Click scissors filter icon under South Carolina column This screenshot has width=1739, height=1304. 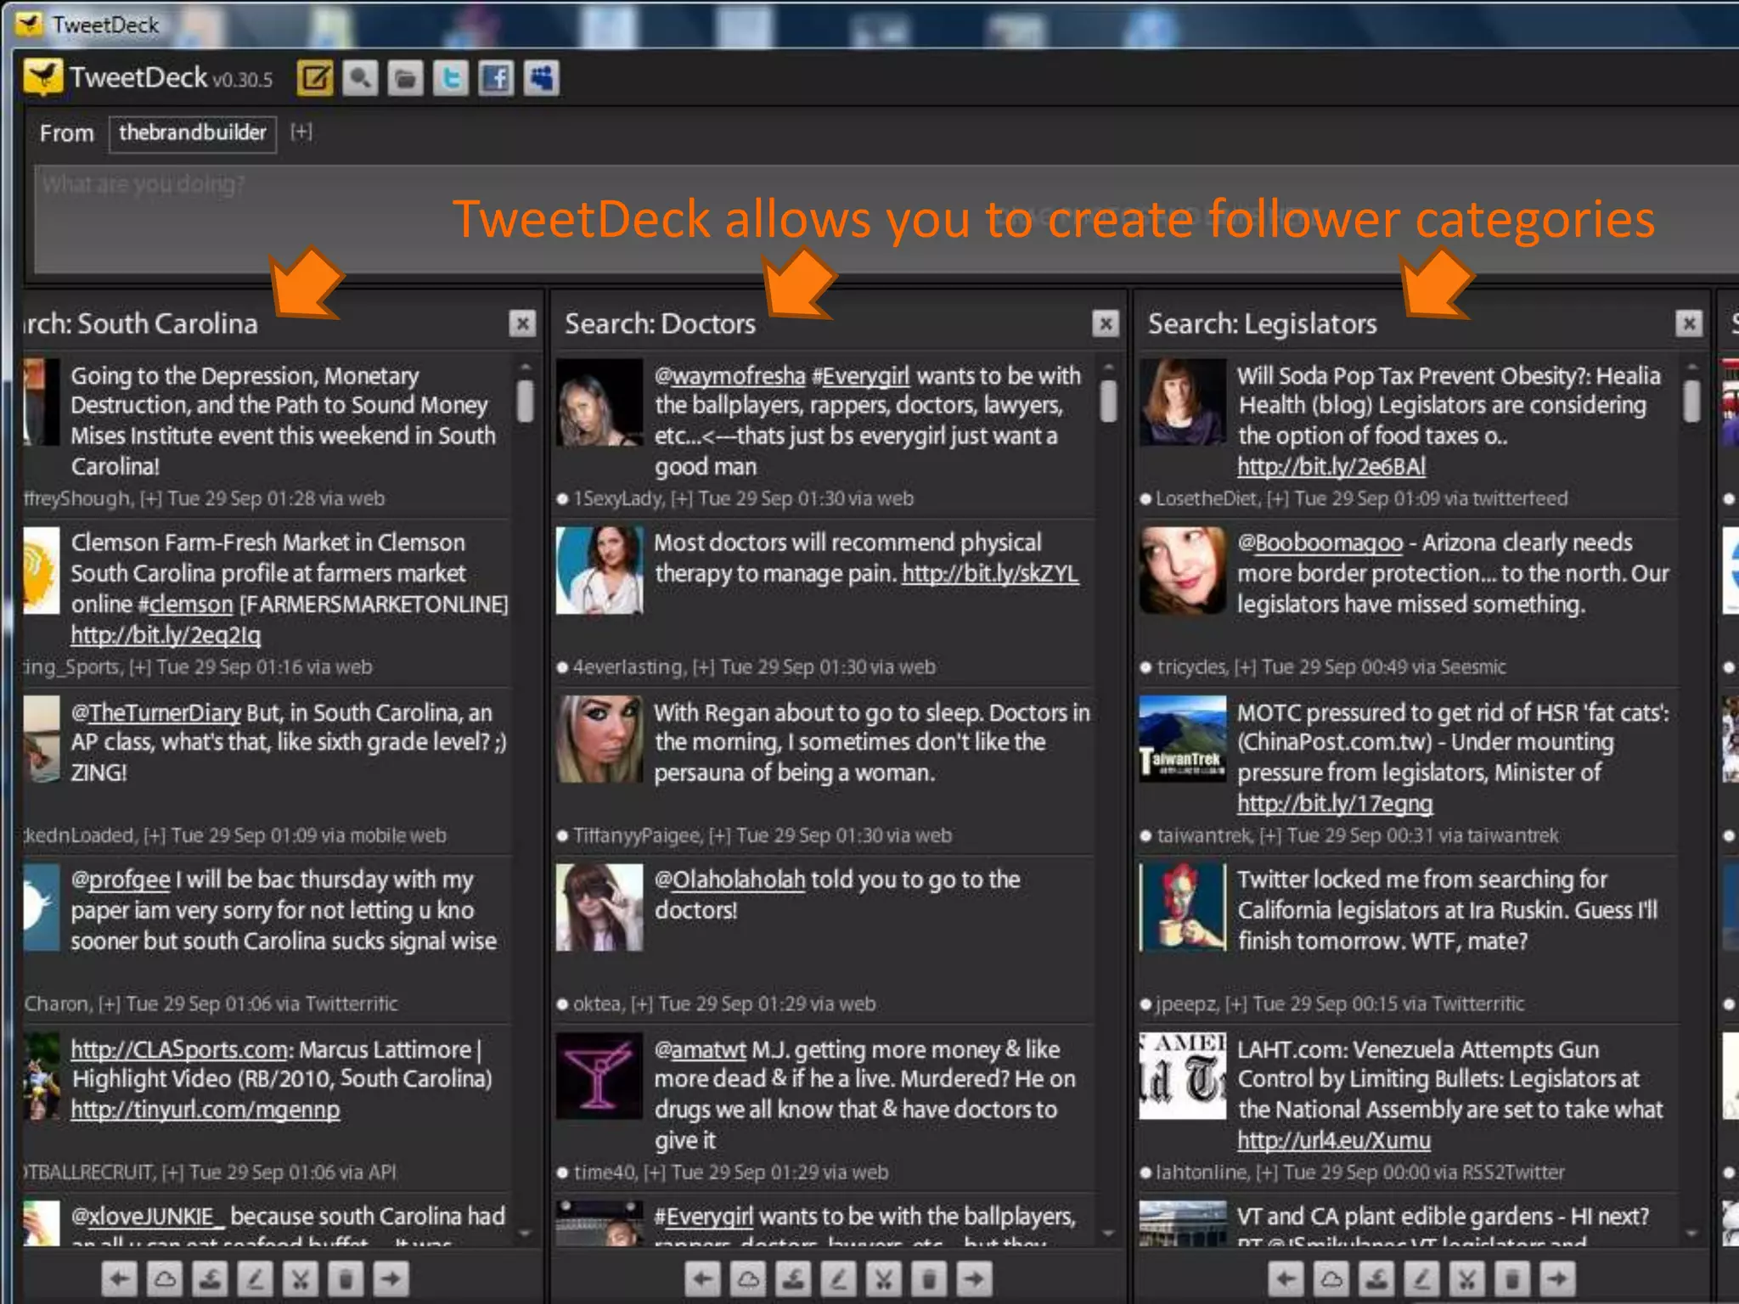[x=300, y=1278]
